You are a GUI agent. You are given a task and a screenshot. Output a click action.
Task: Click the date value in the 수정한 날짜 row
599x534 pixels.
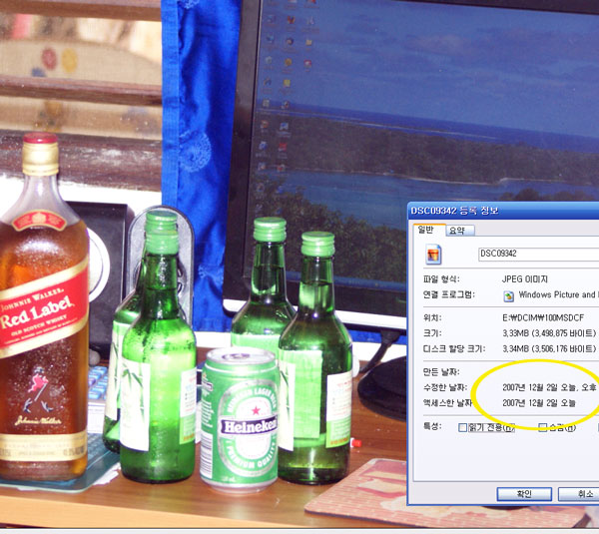point(548,387)
